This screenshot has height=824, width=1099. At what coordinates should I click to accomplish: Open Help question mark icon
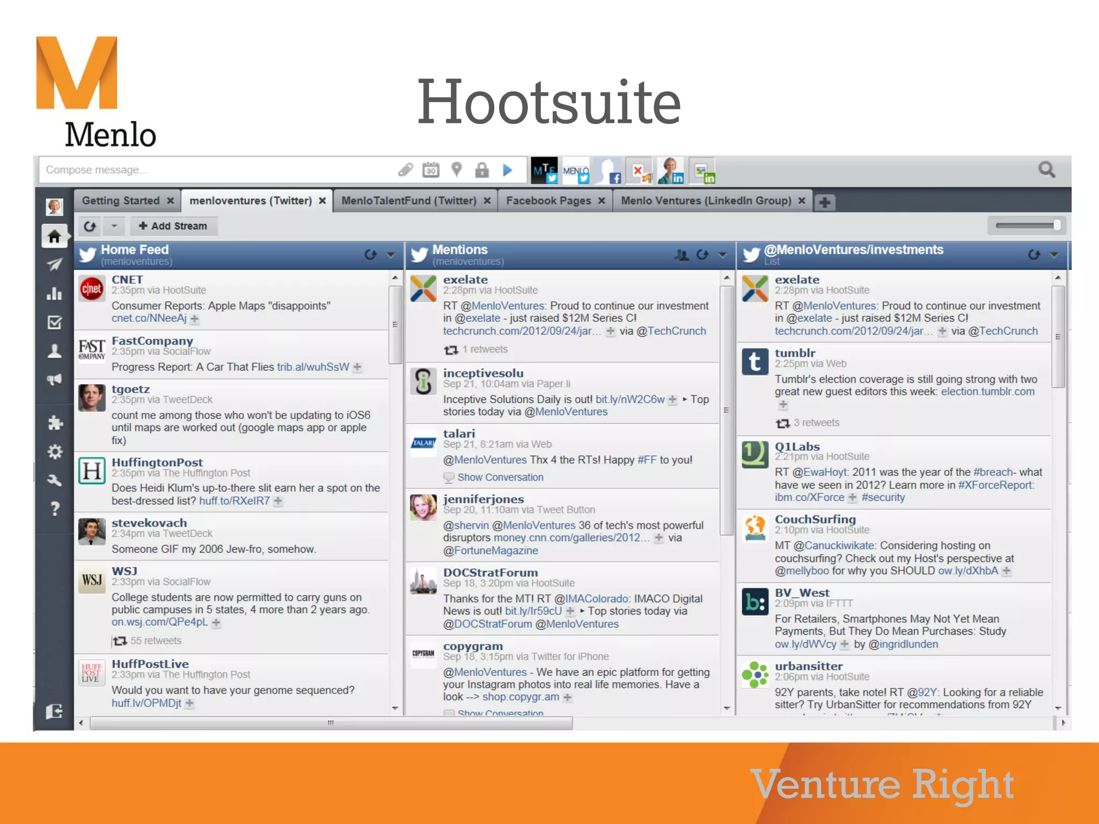(x=55, y=509)
